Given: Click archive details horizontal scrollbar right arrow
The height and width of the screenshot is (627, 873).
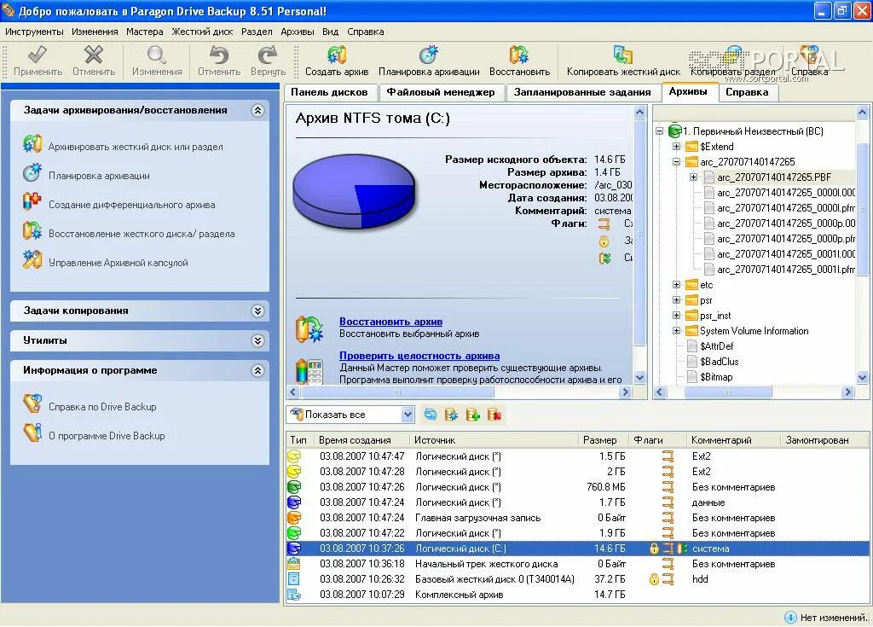Looking at the screenshot, I should [x=625, y=392].
